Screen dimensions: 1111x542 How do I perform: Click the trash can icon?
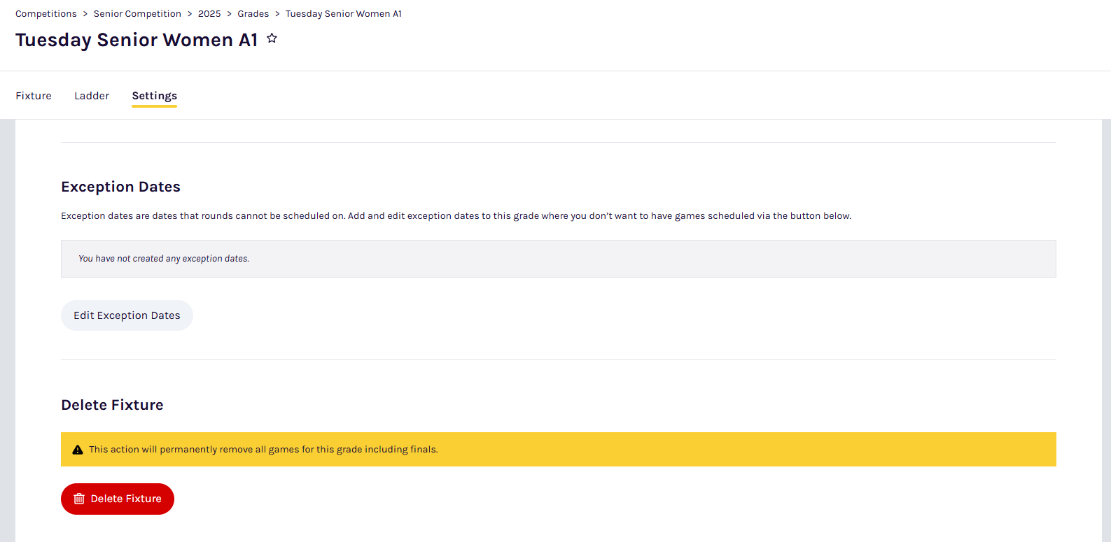(x=79, y=499)
